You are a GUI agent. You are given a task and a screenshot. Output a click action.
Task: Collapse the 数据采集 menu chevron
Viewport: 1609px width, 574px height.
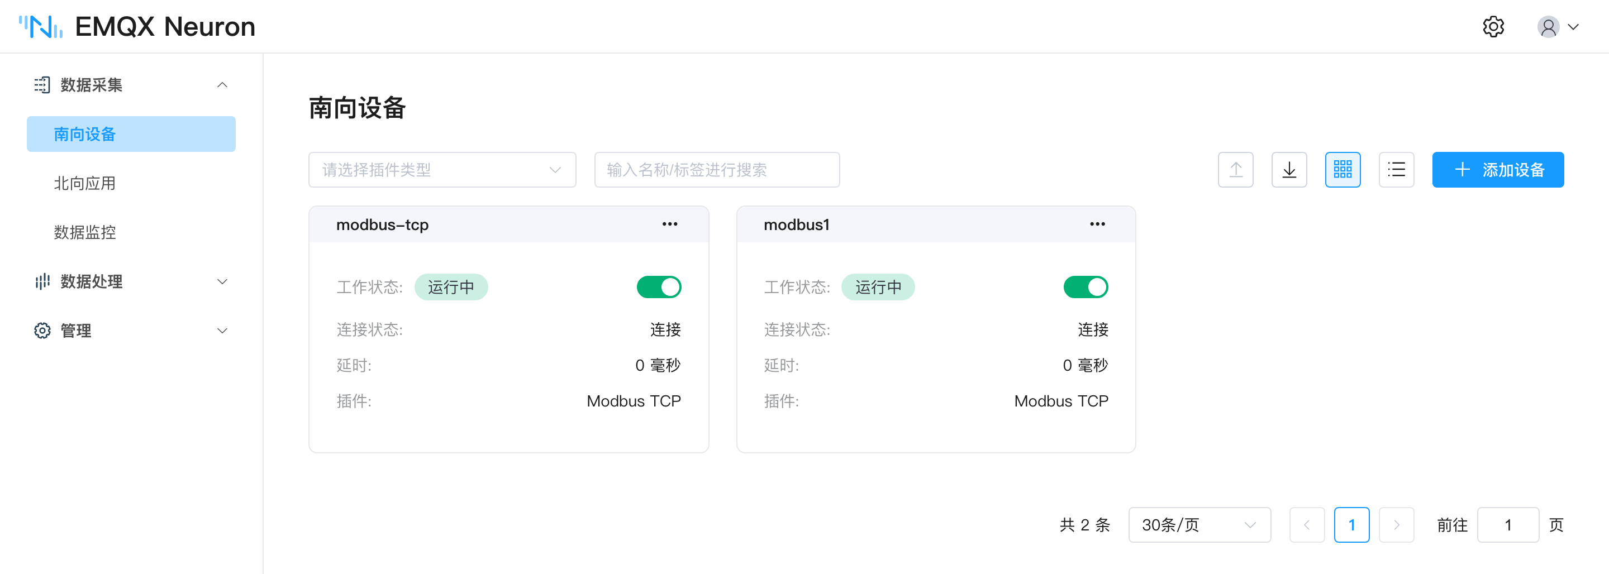(222, 85)
